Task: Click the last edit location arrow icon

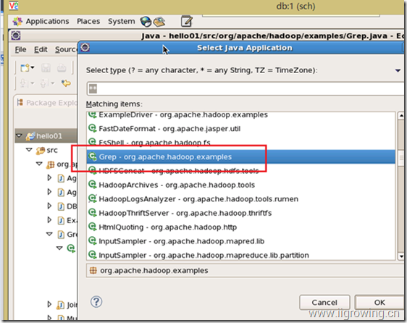Action: (66, 83)
